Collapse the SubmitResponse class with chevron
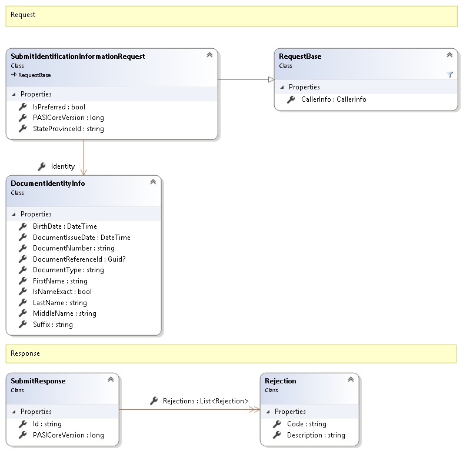 click(111, 380)
